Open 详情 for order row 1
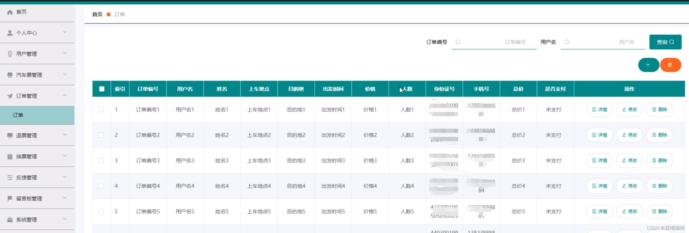This screenshot has height=233, width=689. [599, 110]
